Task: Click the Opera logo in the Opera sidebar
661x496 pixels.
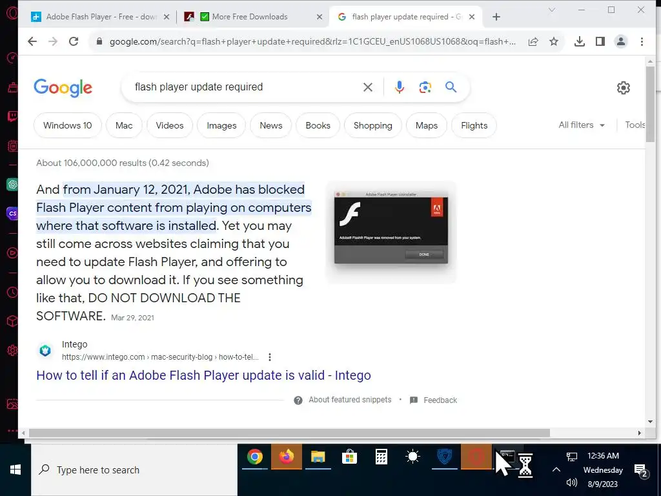Action: pos(12,13)
